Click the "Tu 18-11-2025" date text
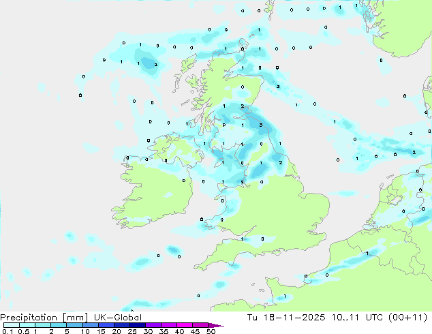The width and height of the screenshot is (432, 334). coord(286,318)
